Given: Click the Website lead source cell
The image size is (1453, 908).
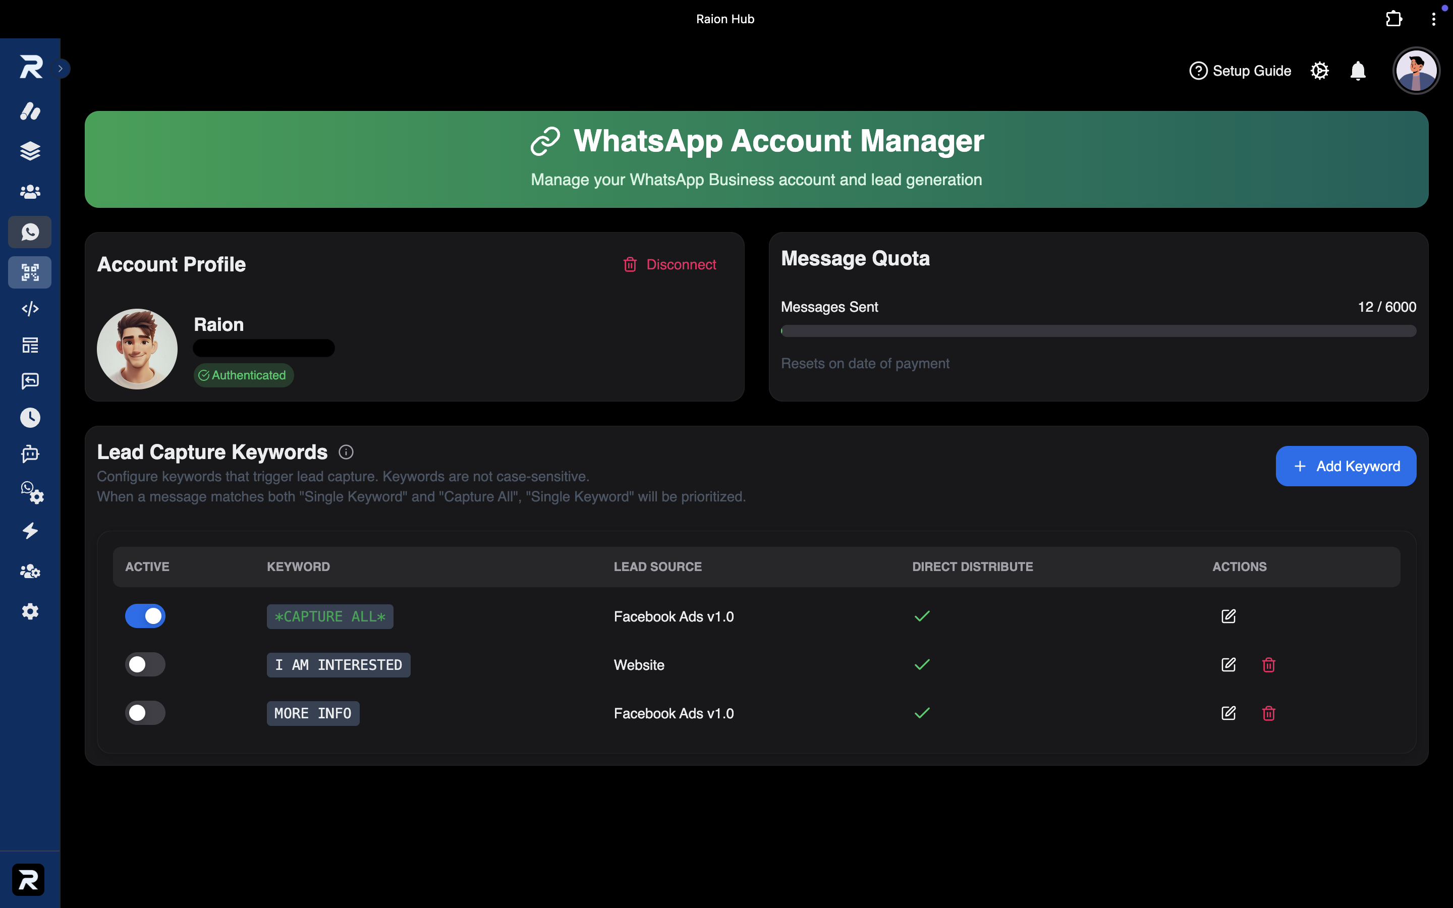Looking at the screenshot, I should pos(639,665).
